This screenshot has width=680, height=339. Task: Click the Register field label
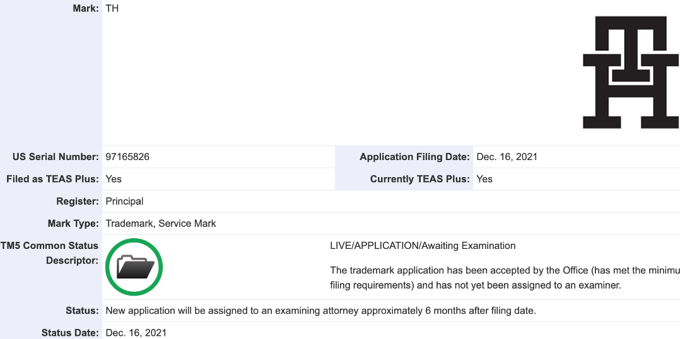[x=77, y=202]
